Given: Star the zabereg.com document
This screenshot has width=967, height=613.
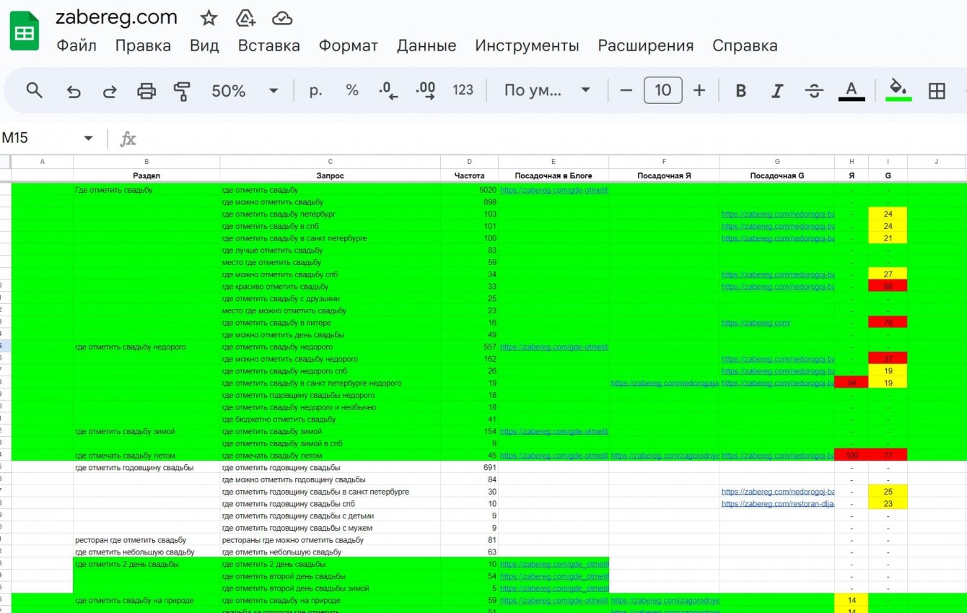Looking at the screenshot, I should 209,18.
